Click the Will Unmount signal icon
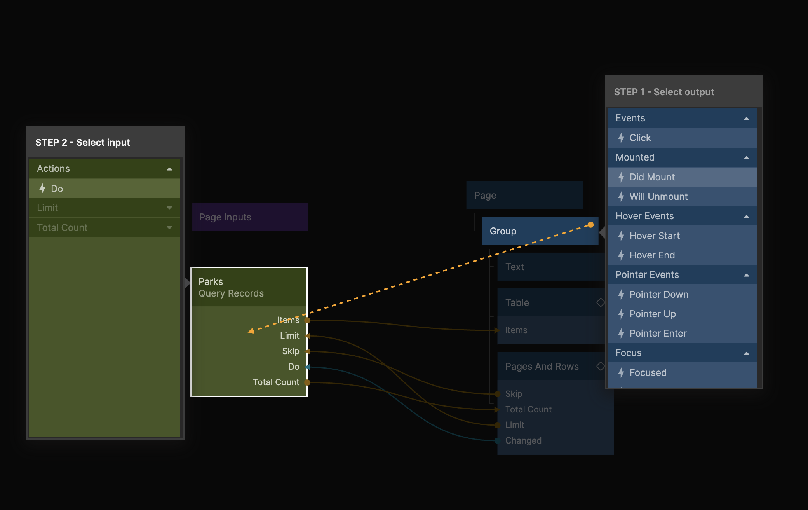 [621, 197]
